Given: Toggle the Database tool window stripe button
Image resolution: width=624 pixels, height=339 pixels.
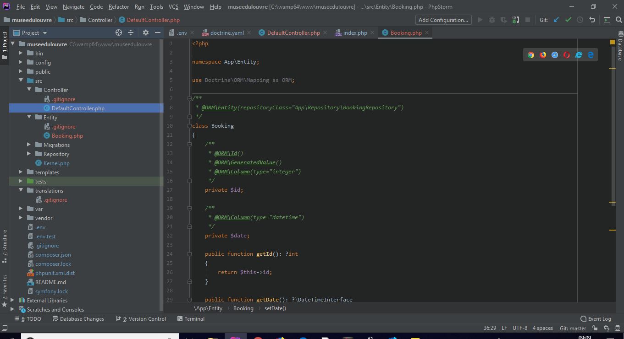Looking at the screenshot, I should (620, 46).
